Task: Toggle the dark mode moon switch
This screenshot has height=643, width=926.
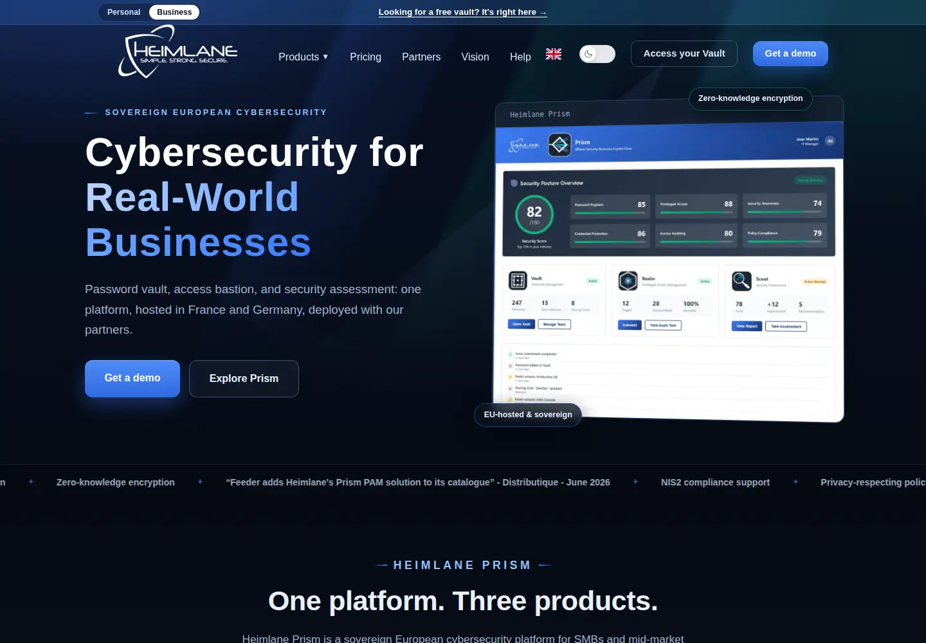Action: [597, 54]
